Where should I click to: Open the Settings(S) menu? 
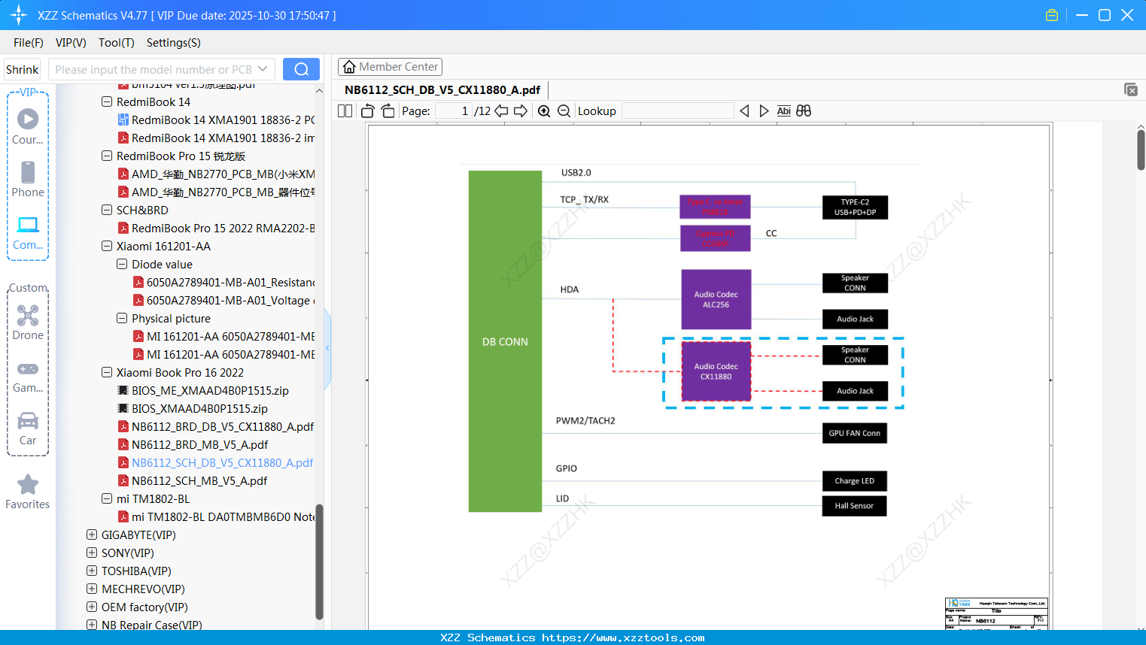[x=174, y=43]
